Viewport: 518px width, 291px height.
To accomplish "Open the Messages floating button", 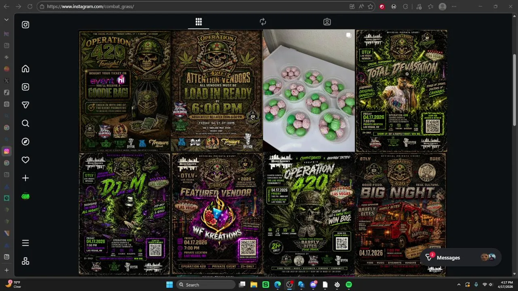I will click(x=461, y=257).
